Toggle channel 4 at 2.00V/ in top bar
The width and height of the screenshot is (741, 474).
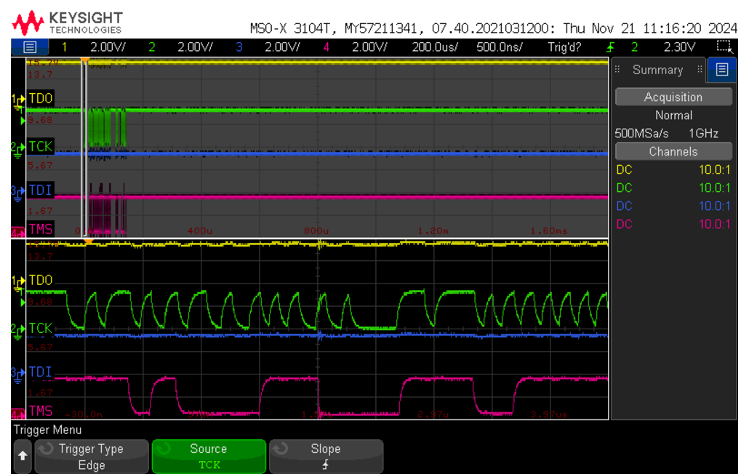pyautogui.click(x=354, y=47)
